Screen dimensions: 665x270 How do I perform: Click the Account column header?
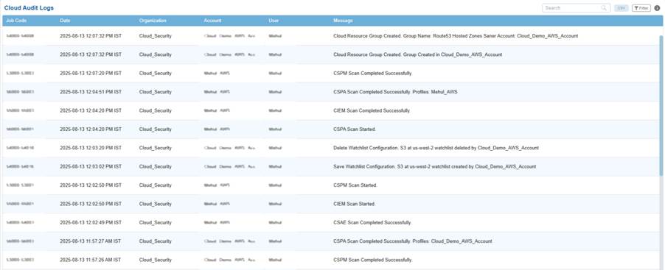212,21
